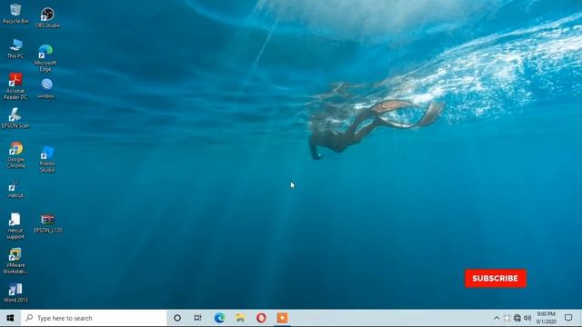Viewport: 582px width, 327px height.
Task: Select the EPSON Scan desktop icon
Action: pyautogui.click(x=15, y=118)
